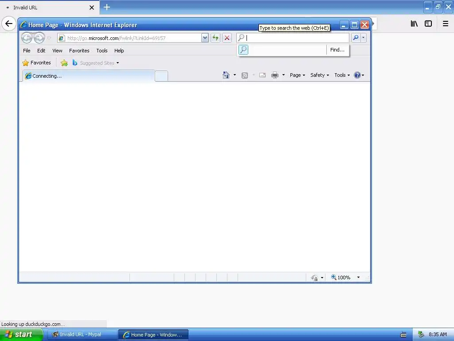Click the Stop loading red X icon
The image size is (454, 341).
(x=227, y=38)
